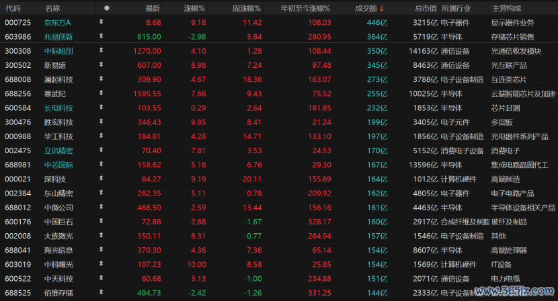
Task: Click the pin icon in 中芯国际 row
Action: [101, 164]
